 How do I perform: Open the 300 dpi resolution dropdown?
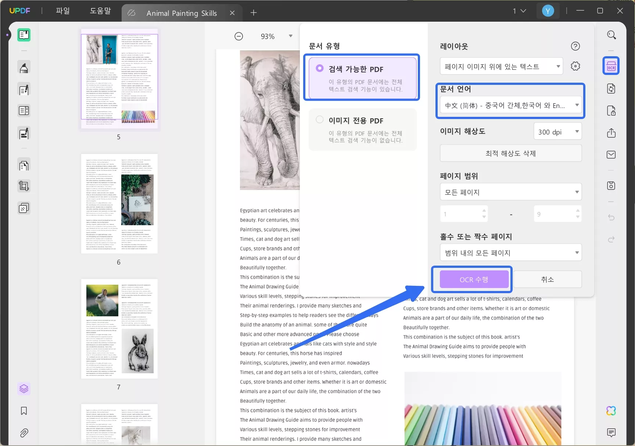click(x=557, y=132)
